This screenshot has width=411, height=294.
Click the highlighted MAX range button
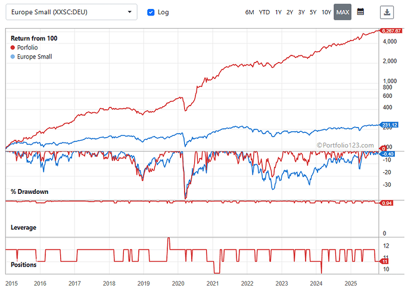click(x=342, y=12)
